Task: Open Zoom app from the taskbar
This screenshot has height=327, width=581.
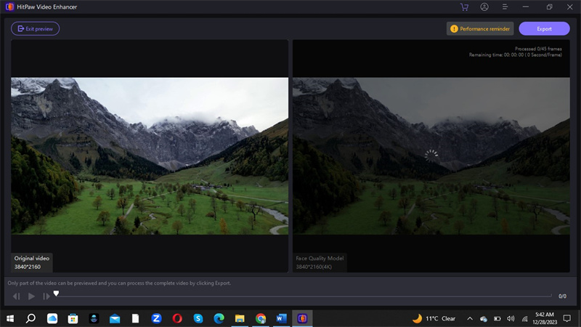Action: pyautogui.click(x=156, y=318)
